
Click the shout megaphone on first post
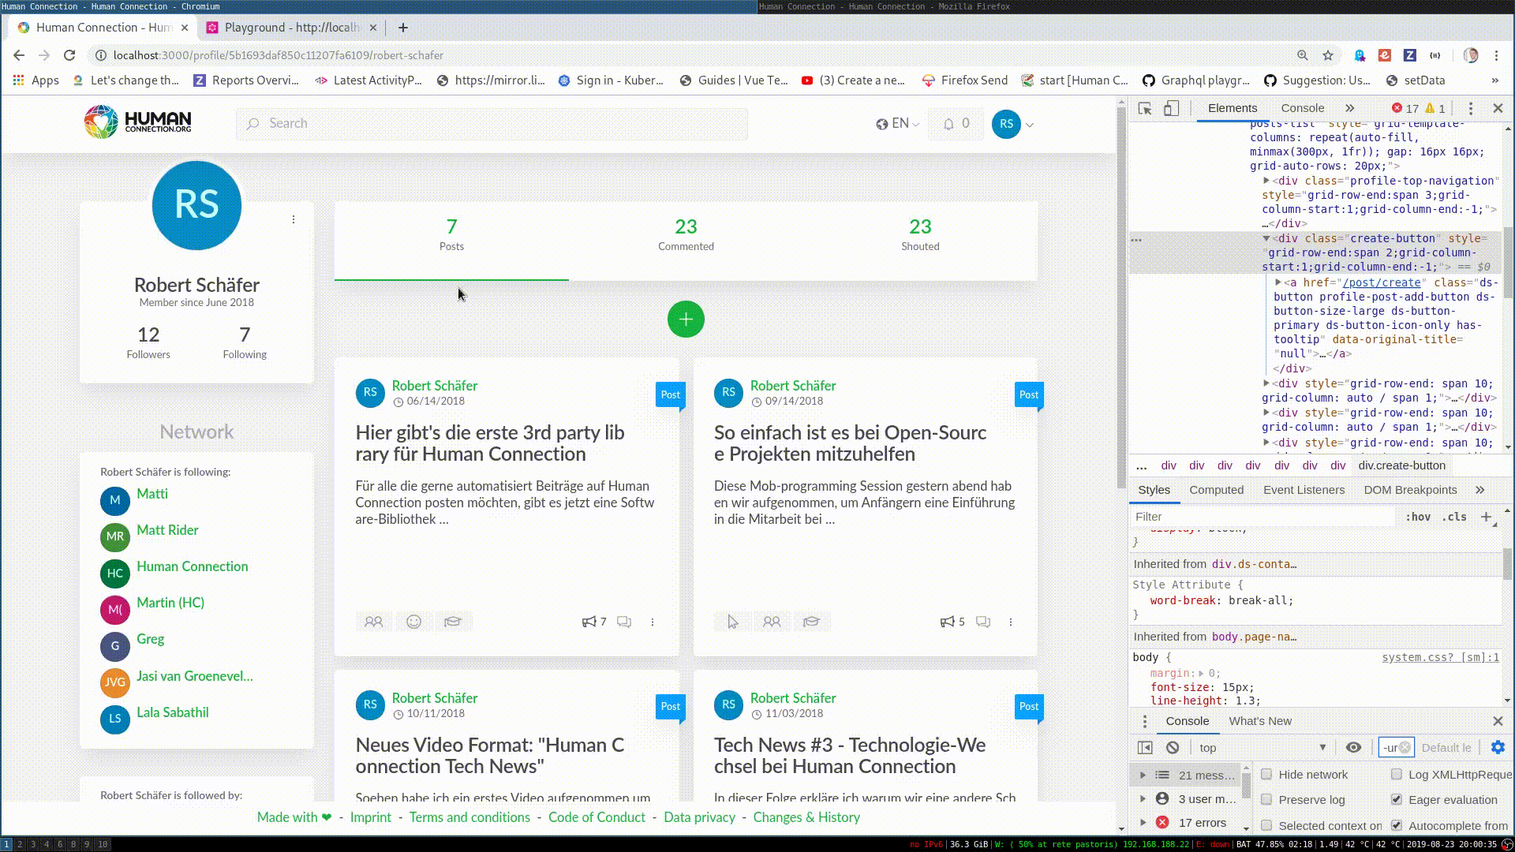point(589,622)
